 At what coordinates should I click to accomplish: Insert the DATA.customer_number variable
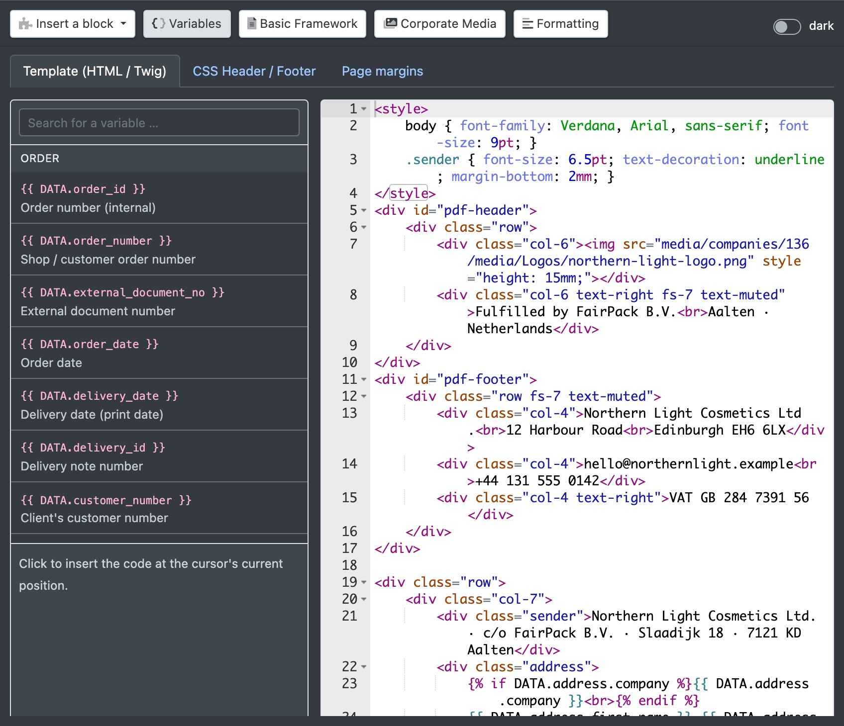point(159,508)
